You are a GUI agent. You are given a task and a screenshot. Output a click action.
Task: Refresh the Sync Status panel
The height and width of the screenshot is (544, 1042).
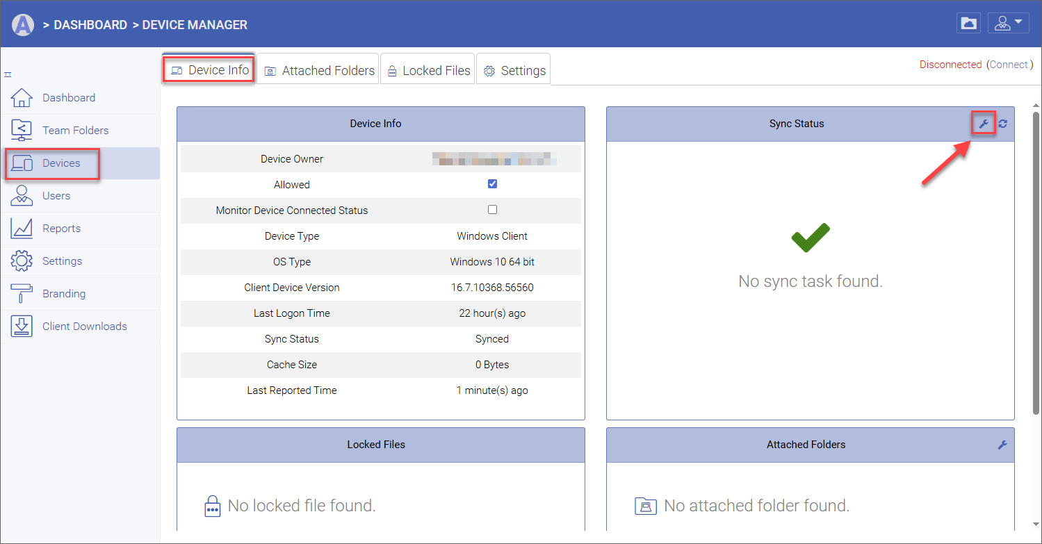(1002, 124)
